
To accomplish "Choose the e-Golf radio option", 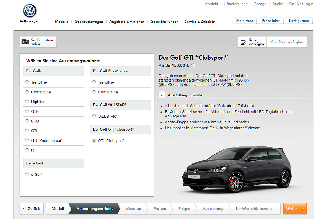I will click(27, 174).
